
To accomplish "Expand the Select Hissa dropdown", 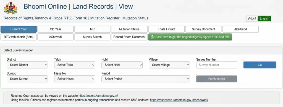I will pos(75,79).
